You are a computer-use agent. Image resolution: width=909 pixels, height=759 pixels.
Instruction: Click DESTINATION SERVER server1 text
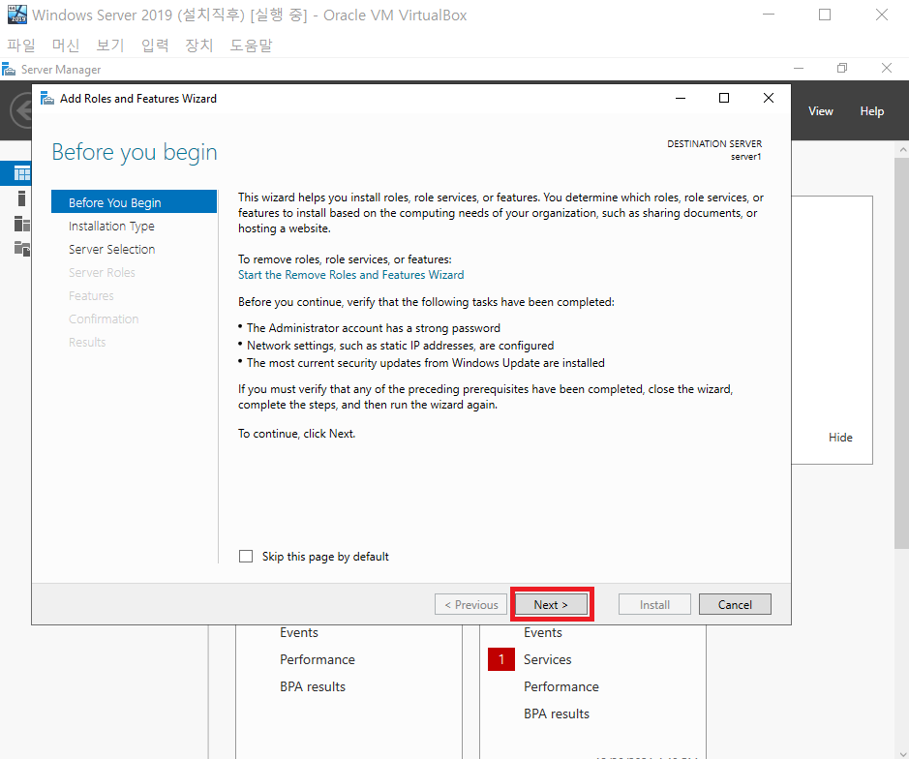(714, 150)
